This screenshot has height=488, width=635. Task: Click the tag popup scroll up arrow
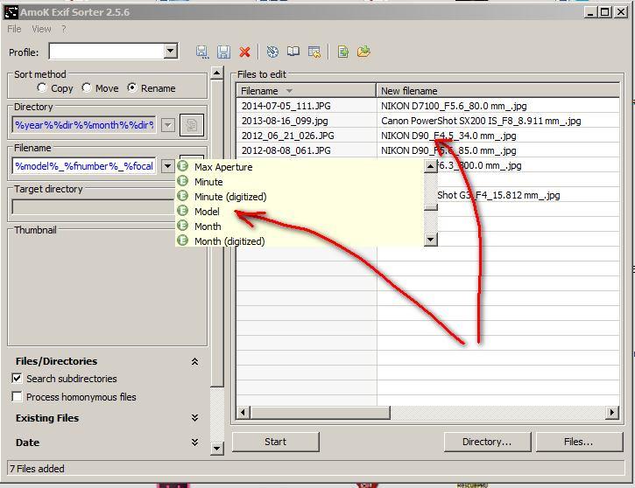coord(431,166)
